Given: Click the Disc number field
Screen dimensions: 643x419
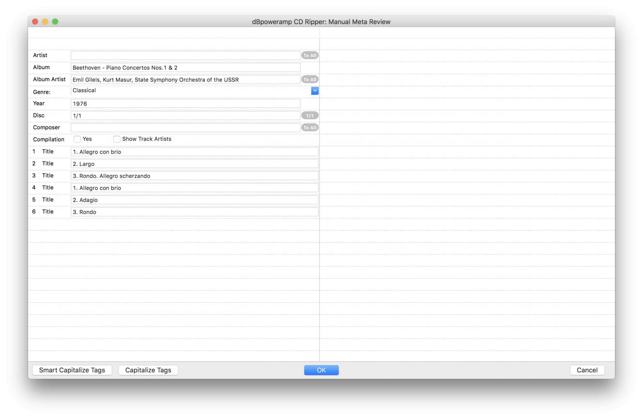Looking at the screenshot, I should (x=185, y=115).
